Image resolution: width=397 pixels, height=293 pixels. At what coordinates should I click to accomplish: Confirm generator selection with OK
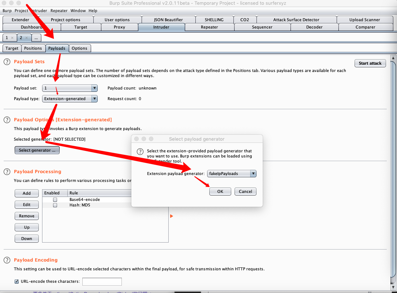(220, 191)
